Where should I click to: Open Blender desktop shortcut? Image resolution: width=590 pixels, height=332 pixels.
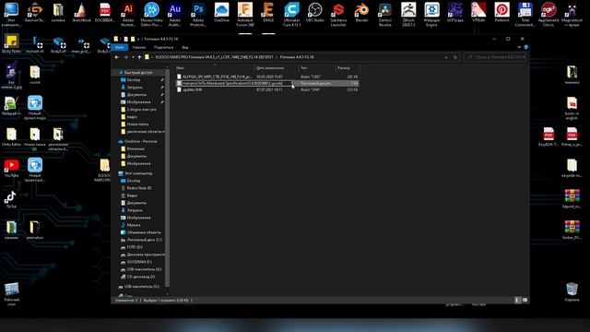(x=361, y=12)
